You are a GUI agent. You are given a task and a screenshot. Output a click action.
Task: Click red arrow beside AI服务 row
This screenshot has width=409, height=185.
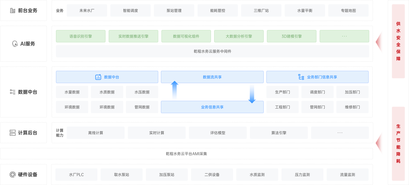(379, 42)
